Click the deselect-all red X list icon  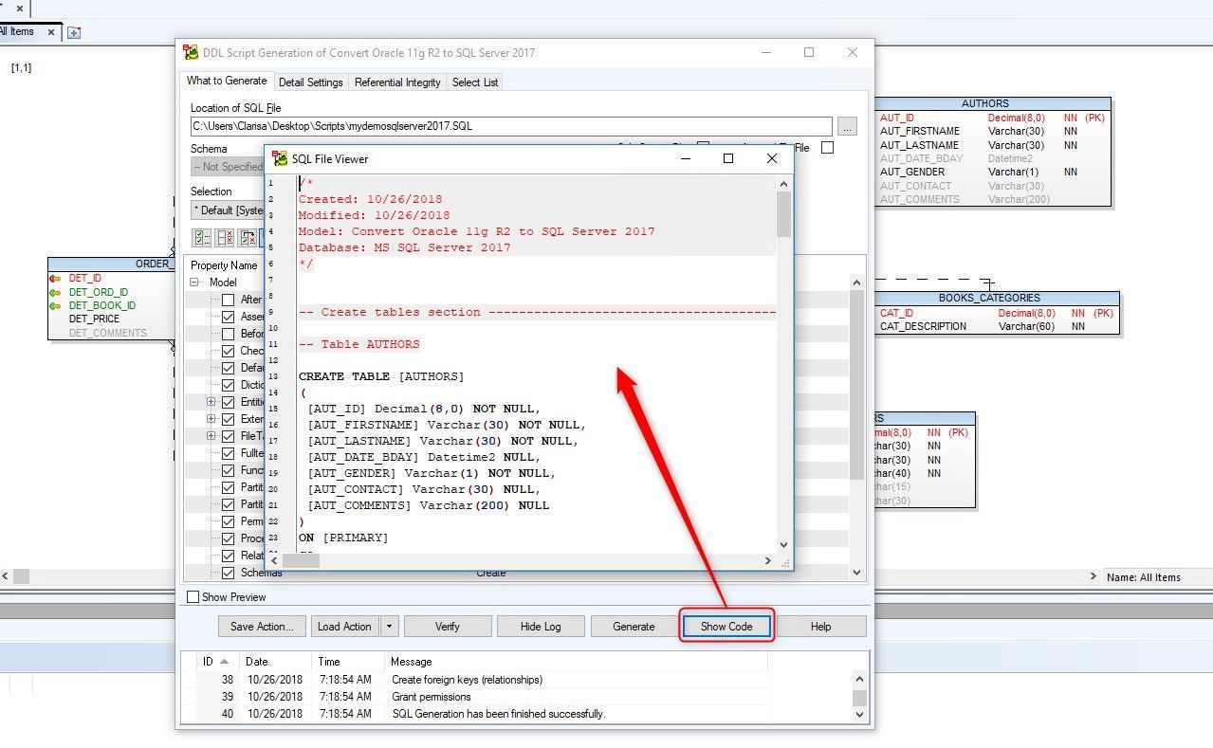point(225,237)
